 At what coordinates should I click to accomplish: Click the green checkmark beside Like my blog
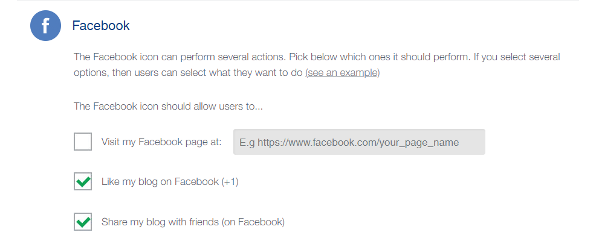point(83,181)
